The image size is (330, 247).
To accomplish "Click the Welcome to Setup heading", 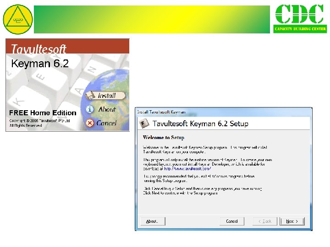I will 164,138.
